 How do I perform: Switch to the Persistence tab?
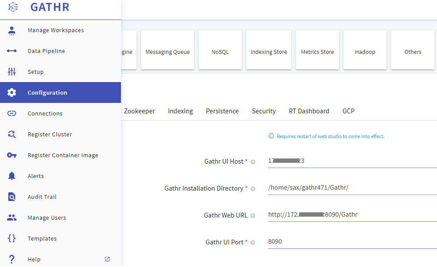point(222,111)
